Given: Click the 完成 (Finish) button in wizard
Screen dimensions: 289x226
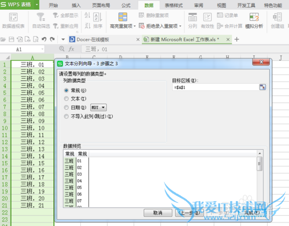Looking at the screenshot, I should point(252,213).
